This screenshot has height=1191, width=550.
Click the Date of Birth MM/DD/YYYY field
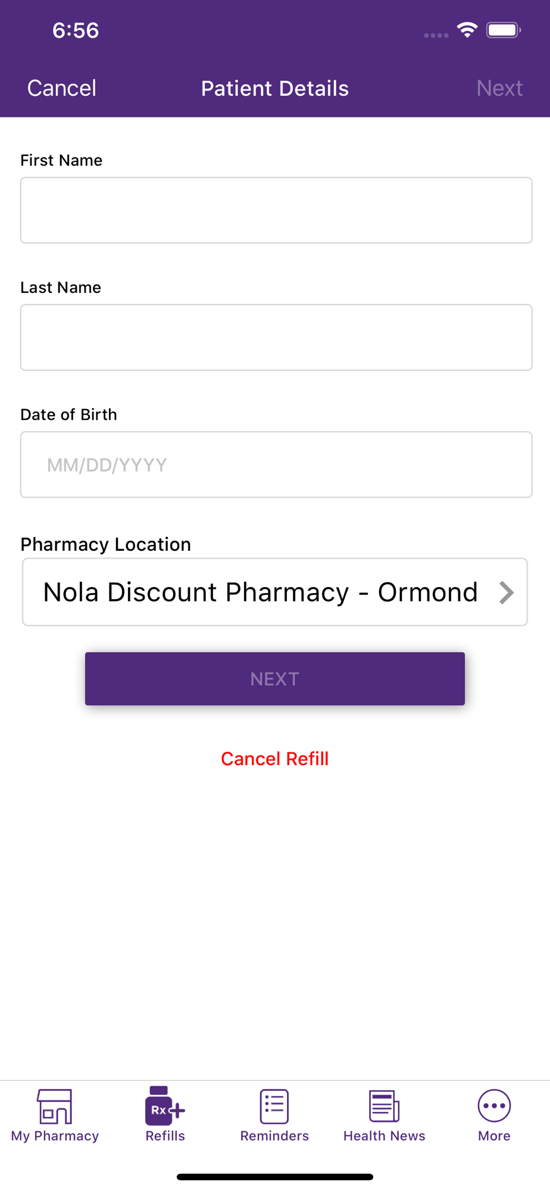(x=276, y=464)
